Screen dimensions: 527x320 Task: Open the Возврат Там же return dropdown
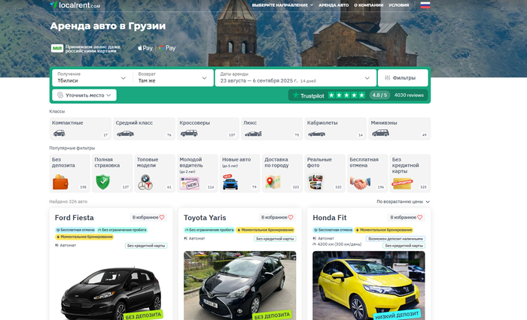point(173,78)
